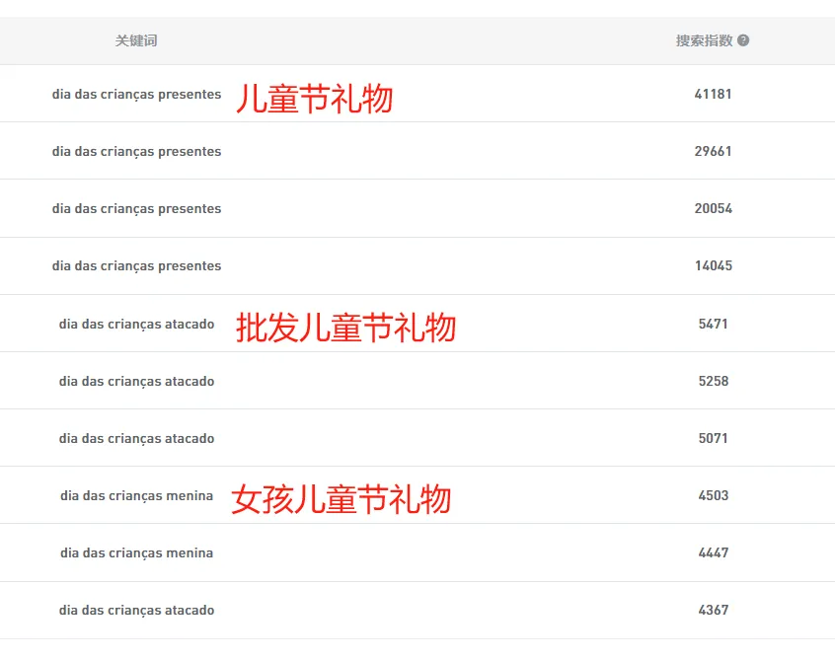Click the search index value 4447
This screenshot has height=661, width=835.
pyautogui.click(x=713, y=552)
